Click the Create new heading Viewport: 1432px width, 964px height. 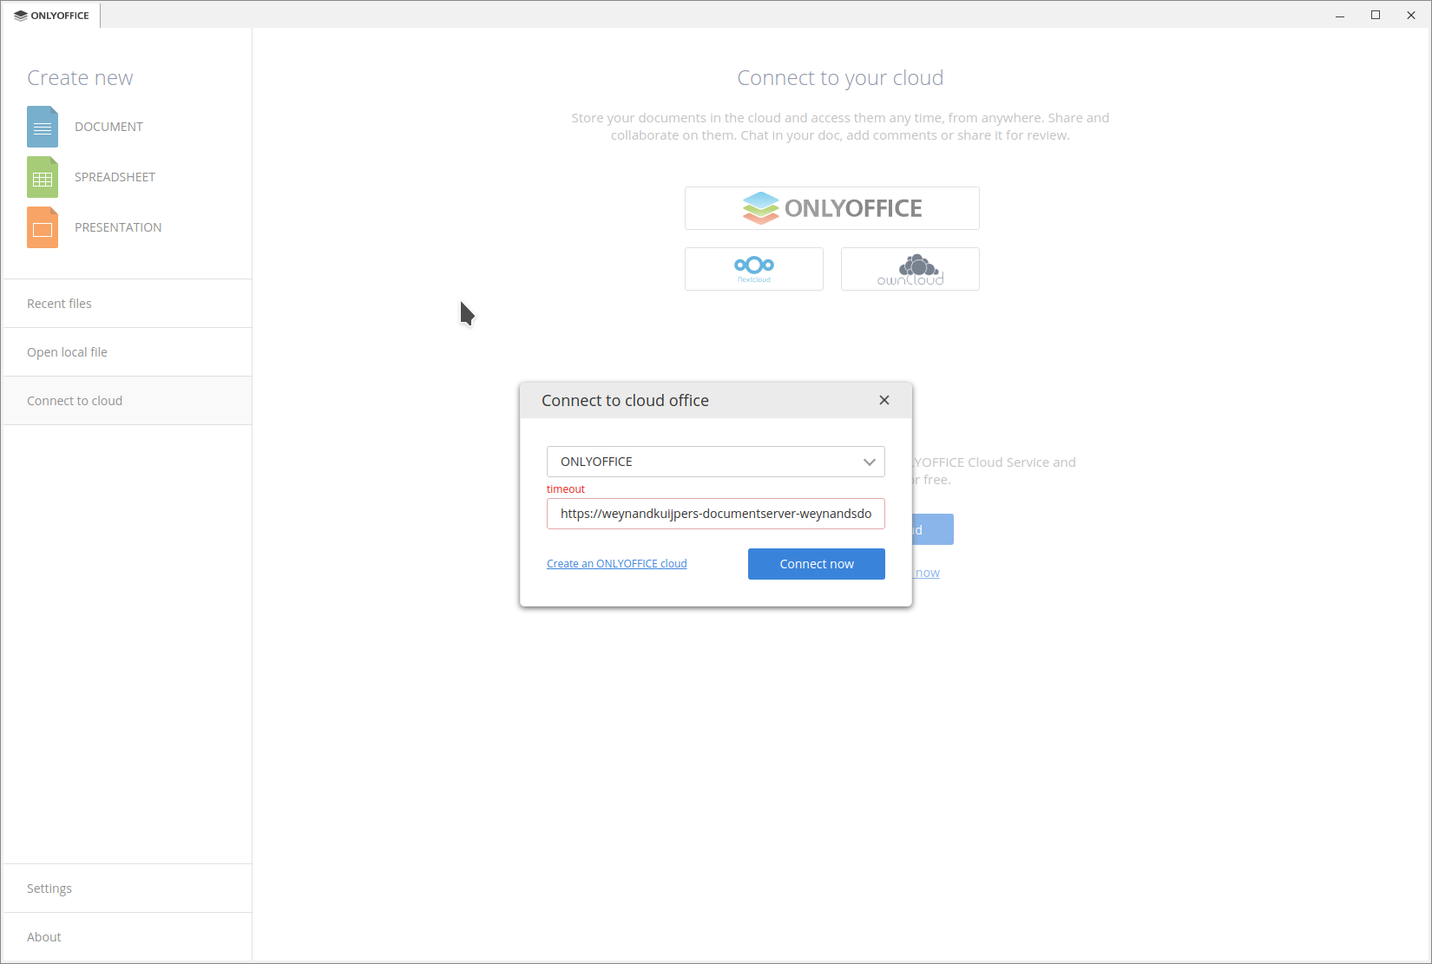(x=80, y=78)
